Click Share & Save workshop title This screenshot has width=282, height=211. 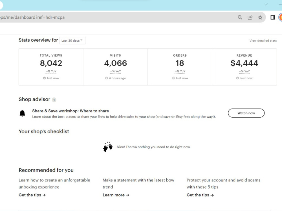click(x=70, y=111)
